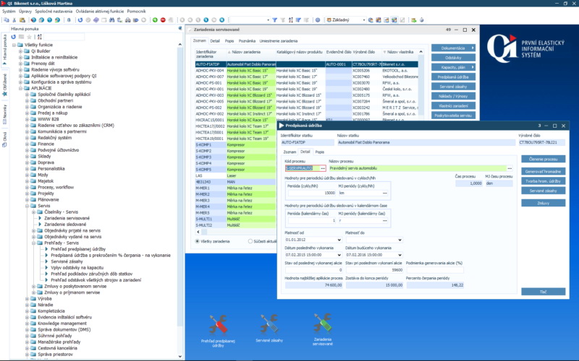Open the Systém menu
The height and width of the screenshot is (361, 579).
[9, 12]
